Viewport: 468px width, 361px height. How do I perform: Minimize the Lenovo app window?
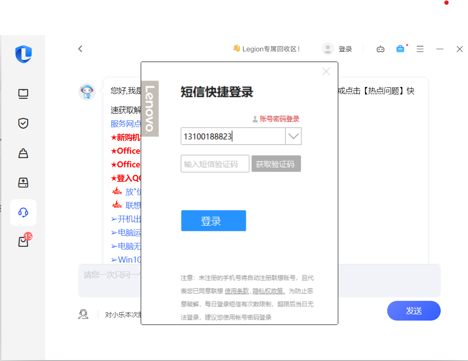(x=439, y=49)
